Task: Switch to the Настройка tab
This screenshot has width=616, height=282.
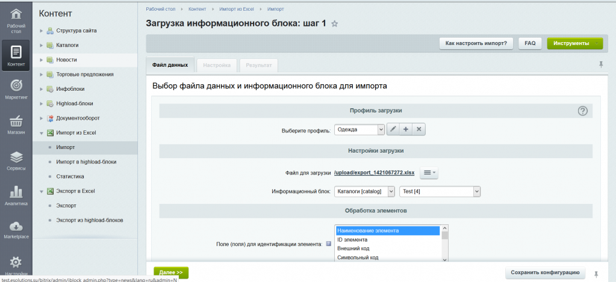Action: (x=216, y=65)
